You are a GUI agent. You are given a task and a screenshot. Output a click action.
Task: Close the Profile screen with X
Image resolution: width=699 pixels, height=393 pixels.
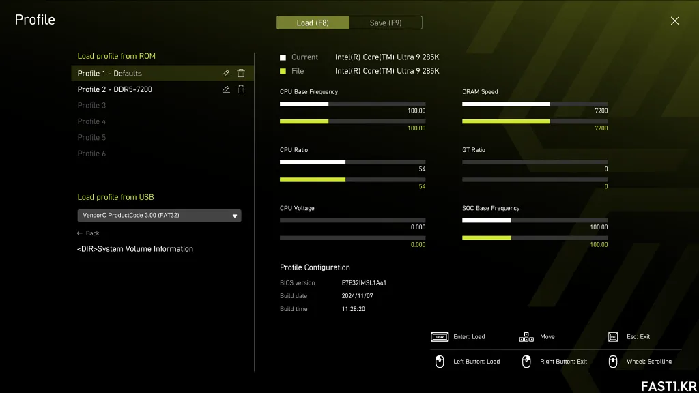674,21
